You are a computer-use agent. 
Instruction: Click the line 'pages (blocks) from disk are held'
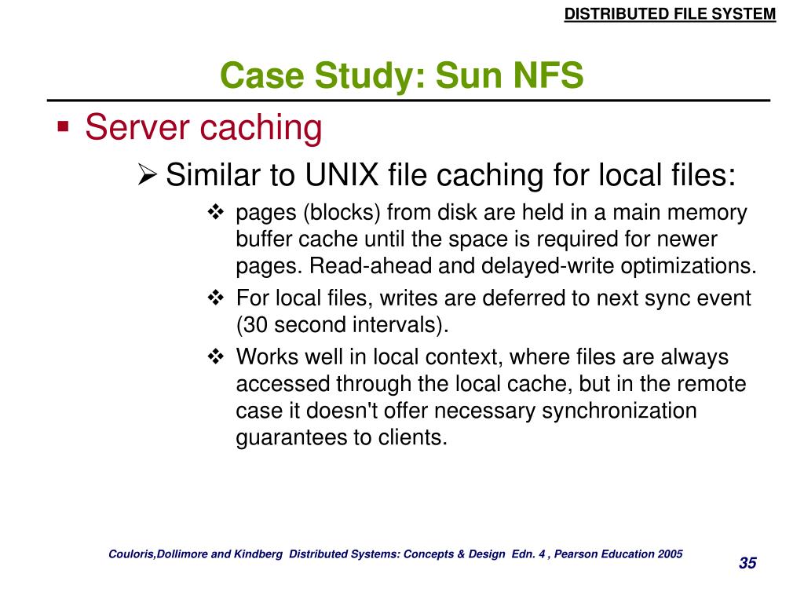492,212
